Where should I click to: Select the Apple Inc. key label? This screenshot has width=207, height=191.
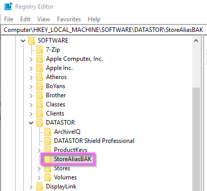point(59,68)
